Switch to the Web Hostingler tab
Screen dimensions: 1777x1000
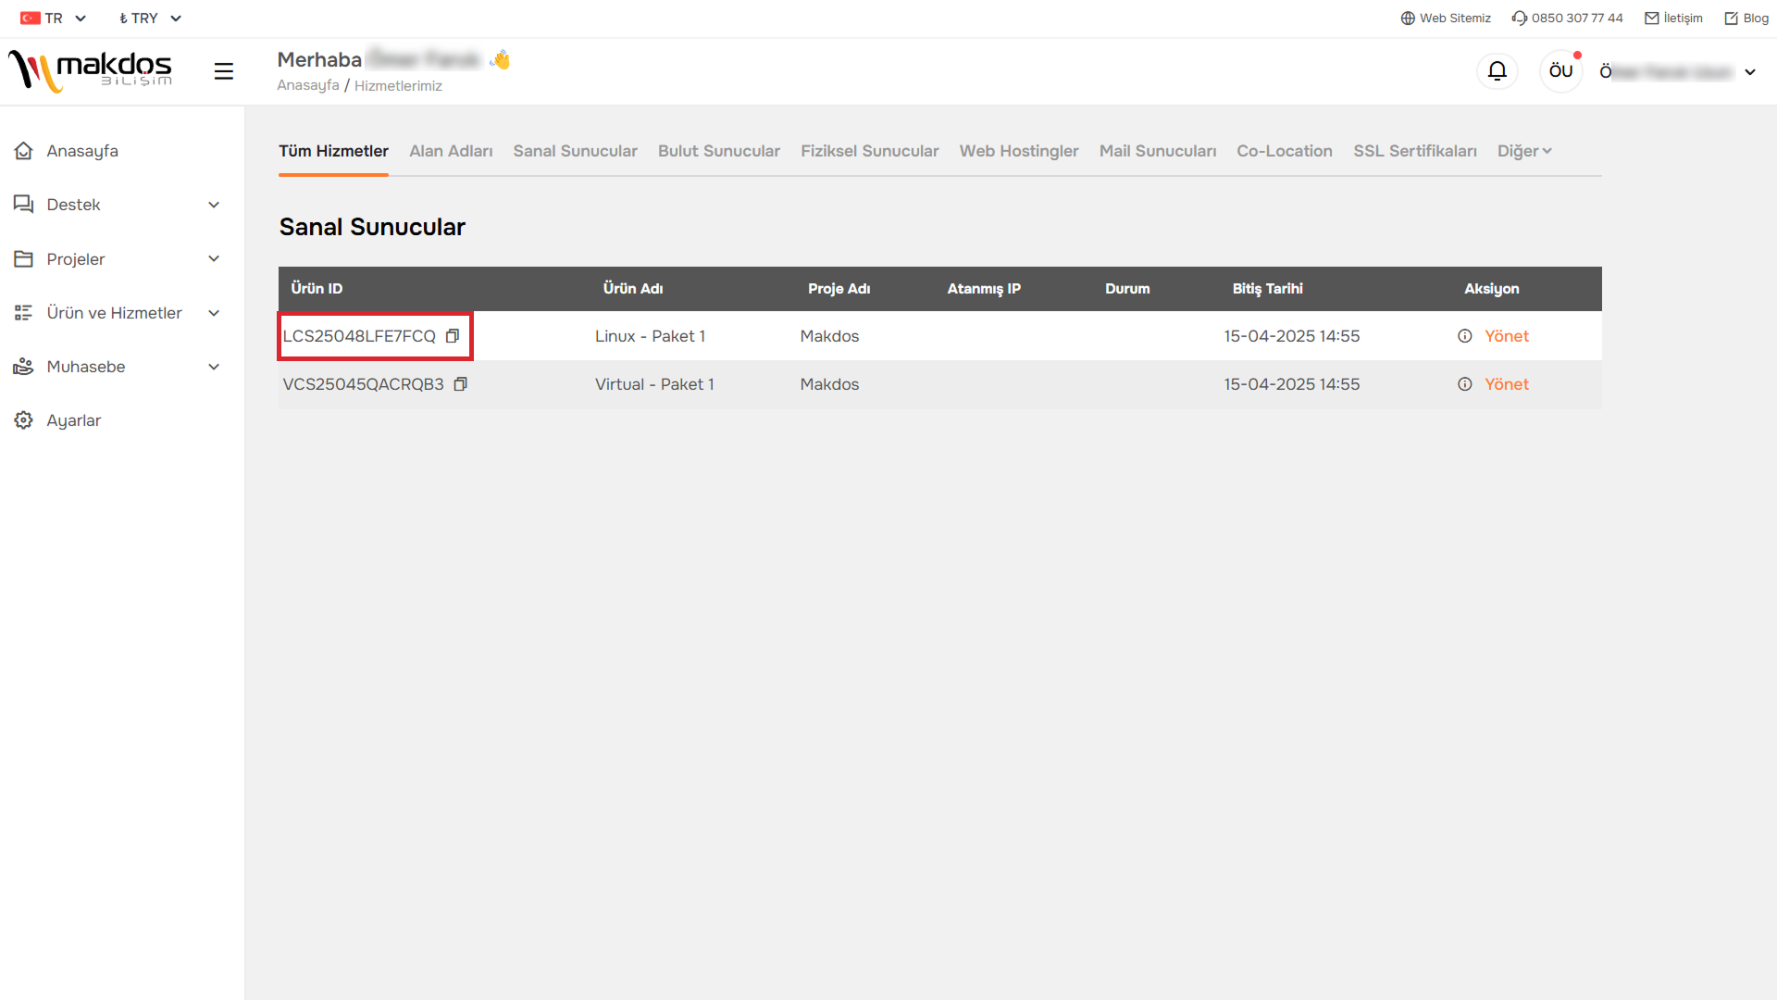pos(1019,151)
